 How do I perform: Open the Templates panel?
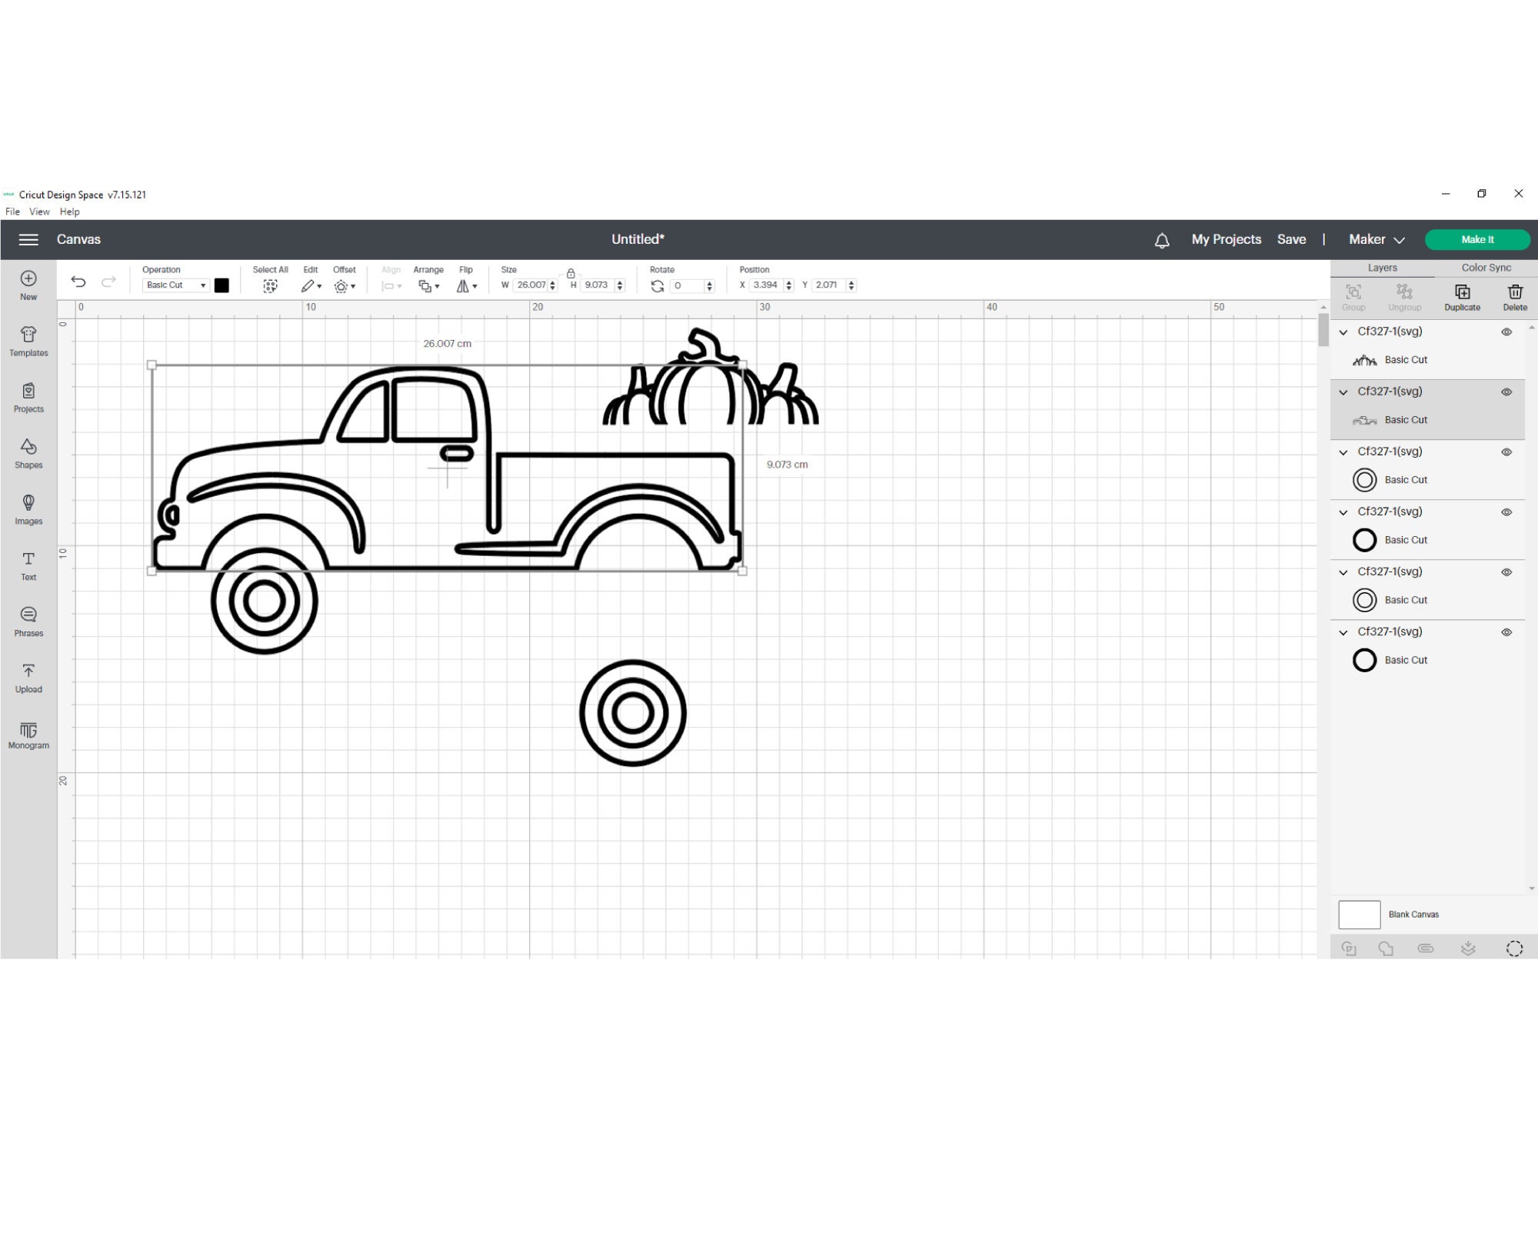click(28, 341)
